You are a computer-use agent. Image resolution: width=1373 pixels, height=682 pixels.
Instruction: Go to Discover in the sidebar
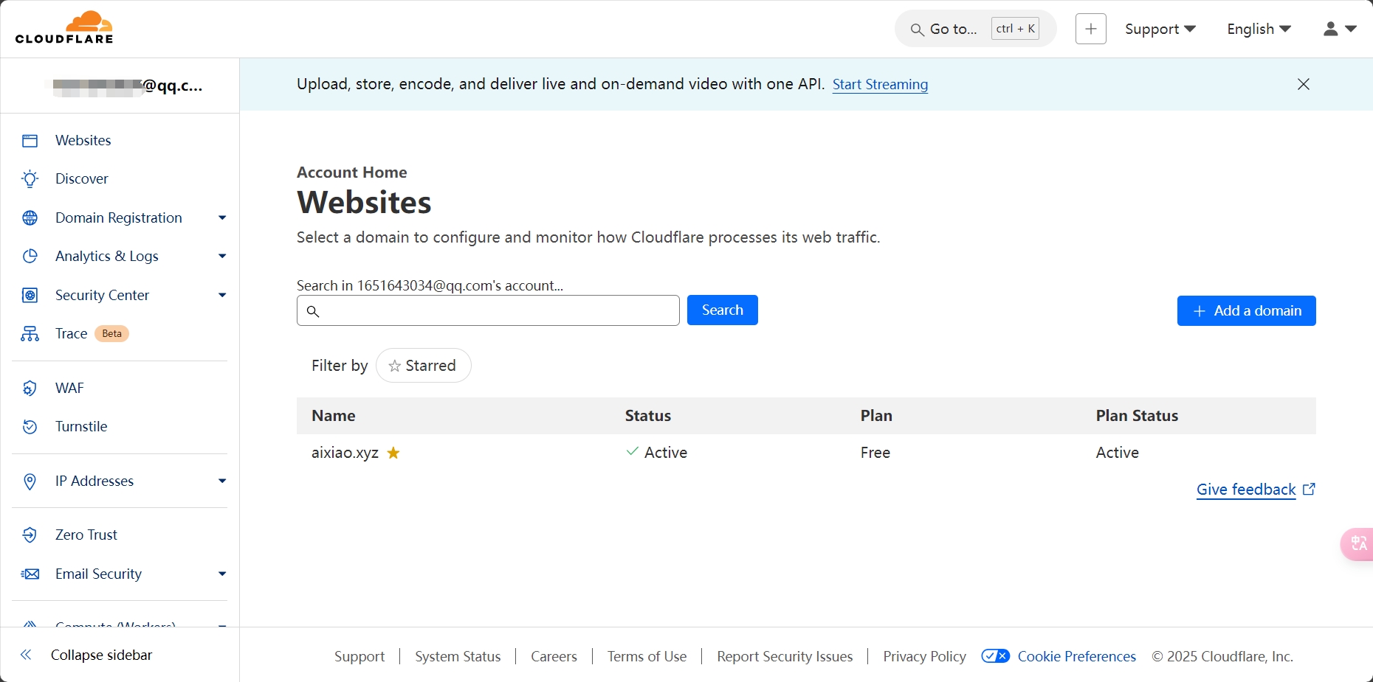tap(82, 179)
